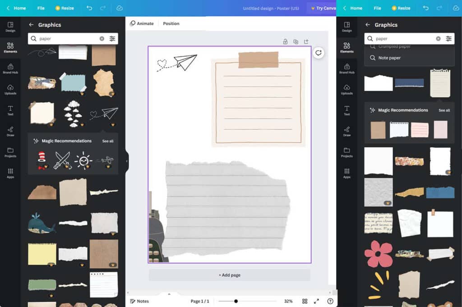The width and height of the screenshot is (462, 307).
Task: Click the Try Canva Pro button
Action: [x=323, y=8]
